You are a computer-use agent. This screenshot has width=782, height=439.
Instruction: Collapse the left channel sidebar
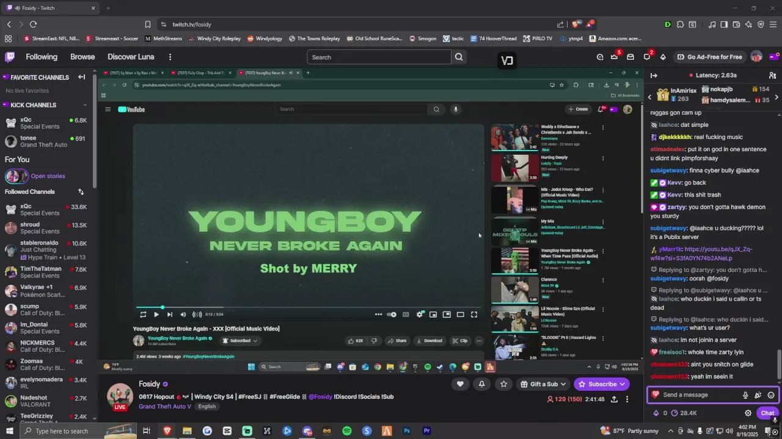(81, 77)
